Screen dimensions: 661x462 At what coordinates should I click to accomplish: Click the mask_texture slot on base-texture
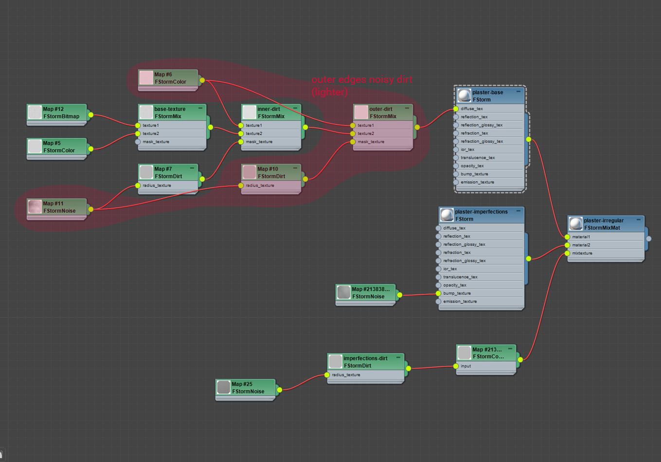172,142
